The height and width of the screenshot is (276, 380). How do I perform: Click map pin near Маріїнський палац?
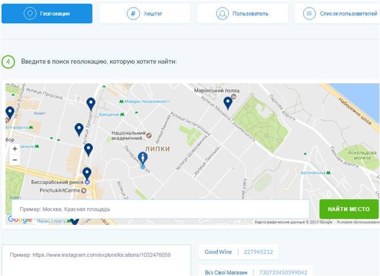tap(228, 102)
